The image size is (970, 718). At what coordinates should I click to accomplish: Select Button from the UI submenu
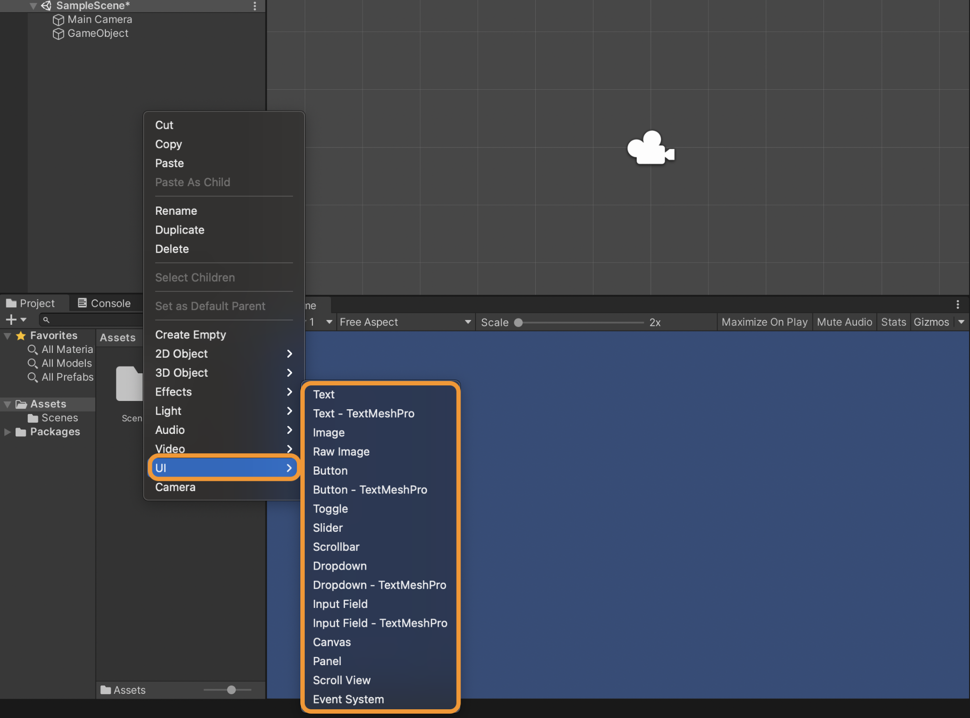330,471
